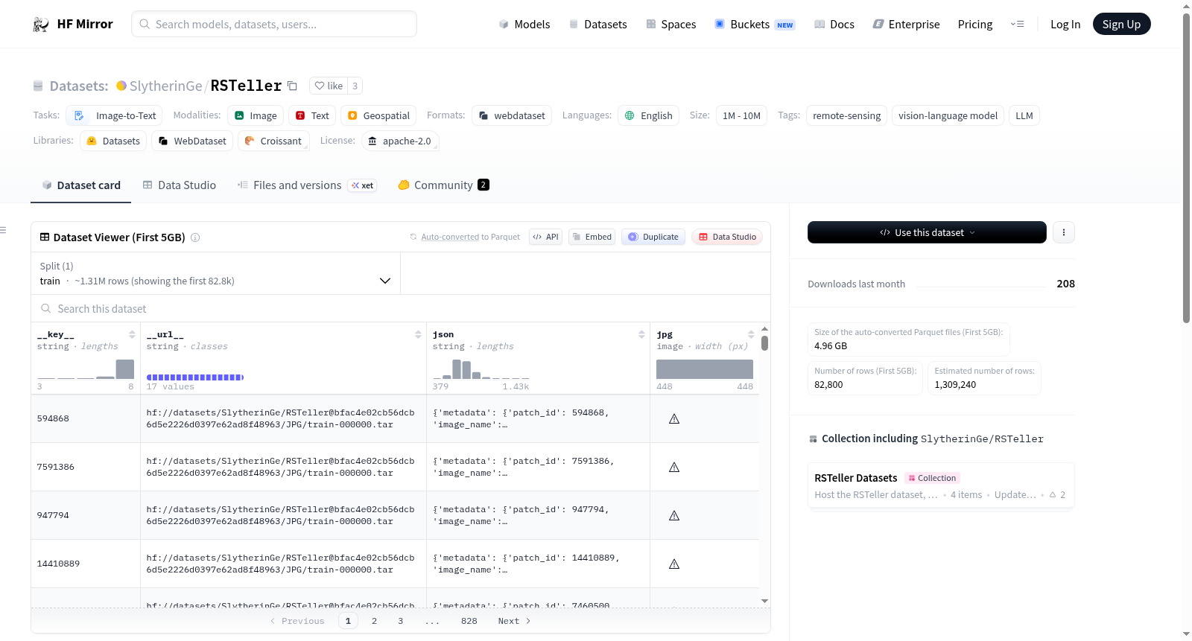The height and width of the screenshot is (641, 1192).
Task: Select the vision-language model tag
Action: 948,115
